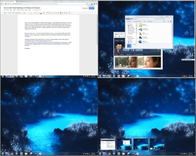Image resolution: width=196 pixels, height=156 pixels.
Task: Open the File menu in Google Docs
Action: 5,10
